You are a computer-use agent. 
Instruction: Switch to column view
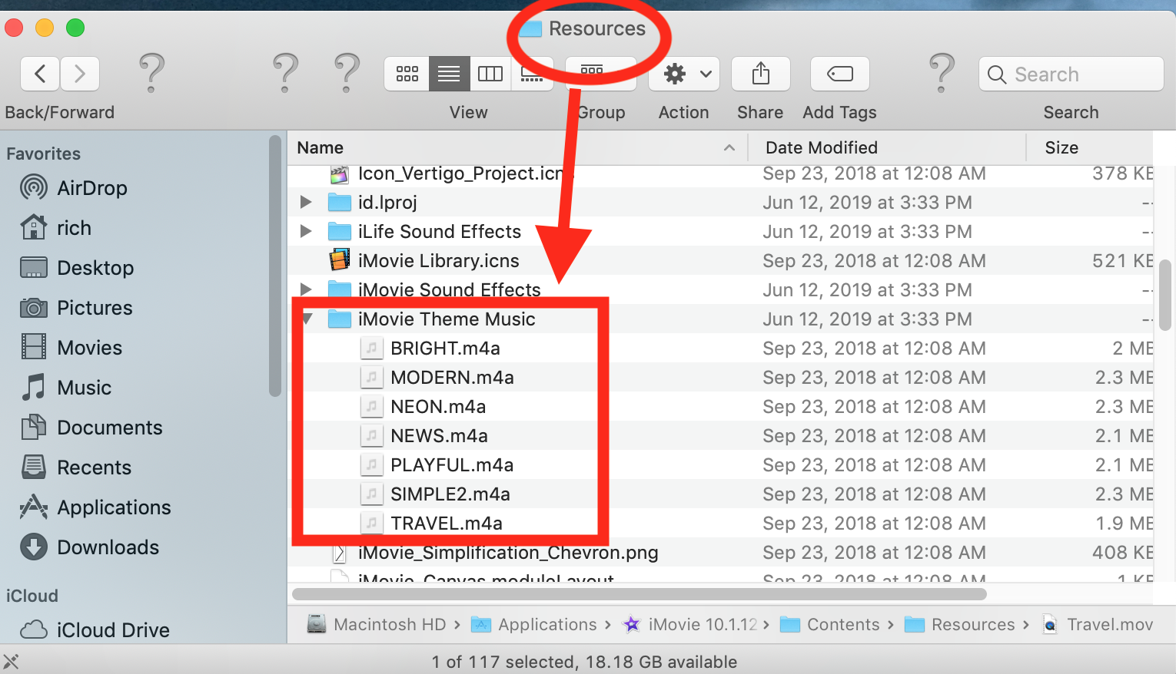[490, 74]
